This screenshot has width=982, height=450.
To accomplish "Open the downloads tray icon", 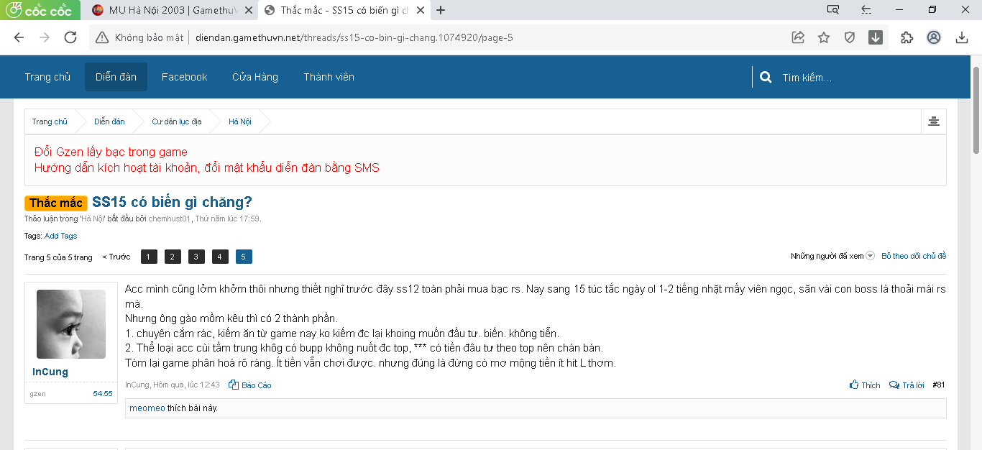I will [x=962, y=38].
